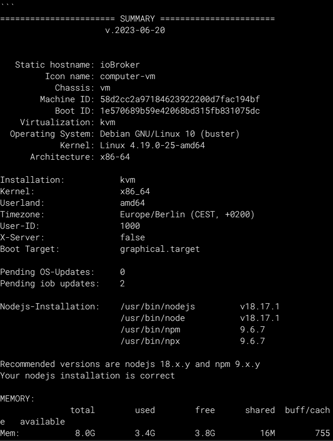Image resolution: width=333 pixels, height=441 pixels.
Task: Click the X-Server value false
Action: point(132,237)
